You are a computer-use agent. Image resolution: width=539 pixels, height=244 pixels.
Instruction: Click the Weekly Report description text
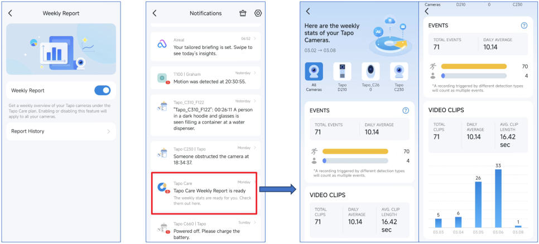click(x=60, y=111)
